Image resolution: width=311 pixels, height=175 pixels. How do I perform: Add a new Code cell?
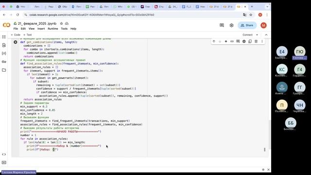(16, 35)
